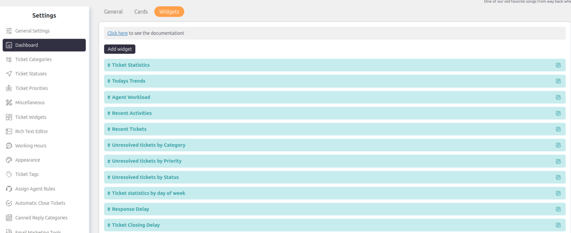
Task: Select the Ticket Priorities icon
Action: [8, 88]
